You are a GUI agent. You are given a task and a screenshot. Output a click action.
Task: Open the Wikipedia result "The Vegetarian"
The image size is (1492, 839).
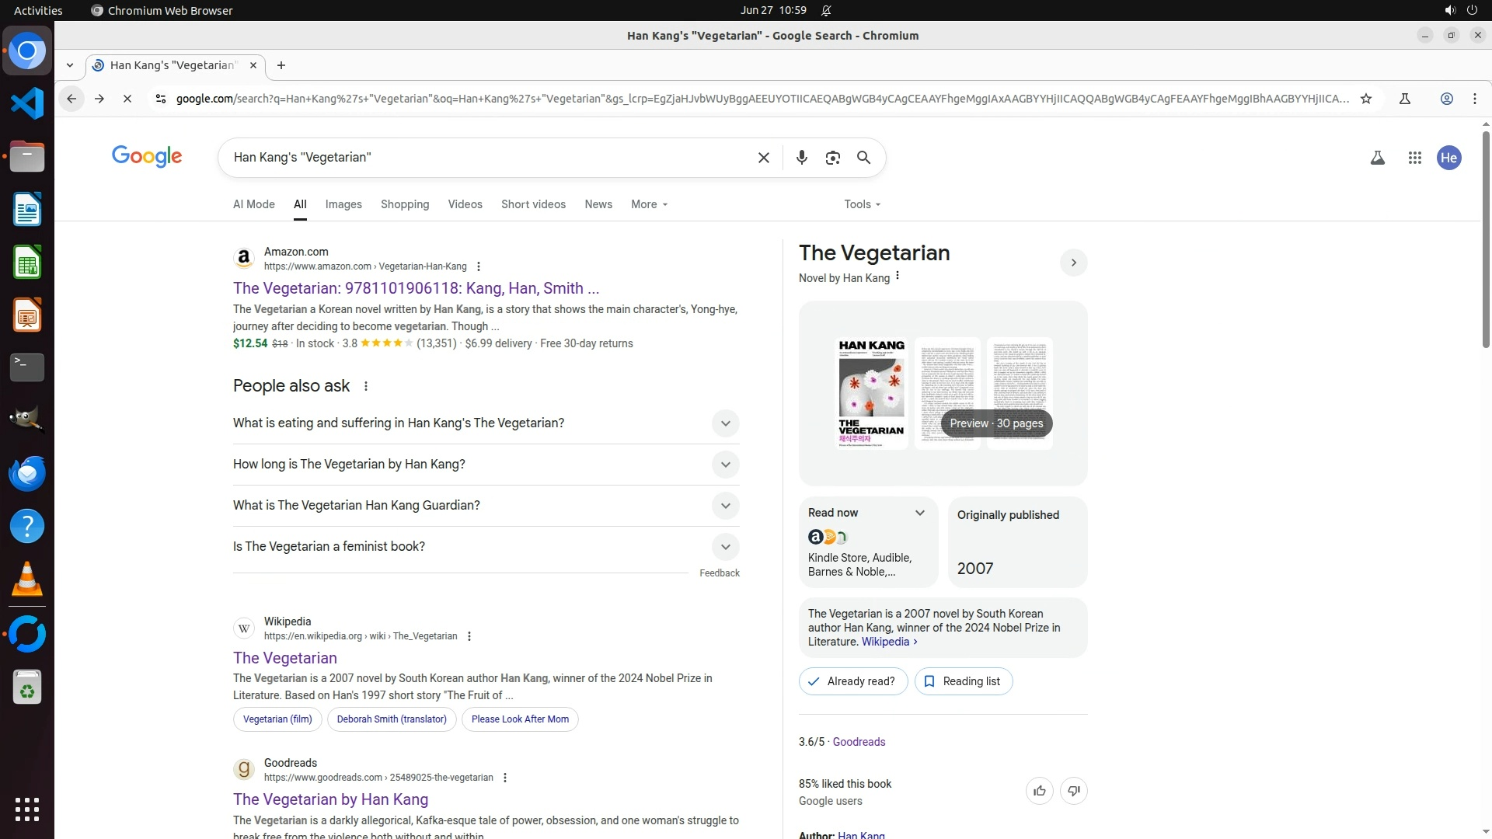click(284, 658)
